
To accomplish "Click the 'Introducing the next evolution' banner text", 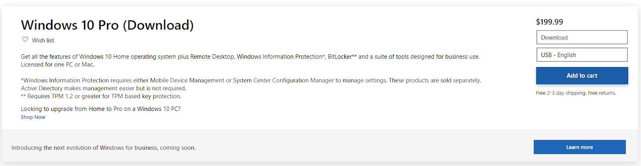I will 103,148.
